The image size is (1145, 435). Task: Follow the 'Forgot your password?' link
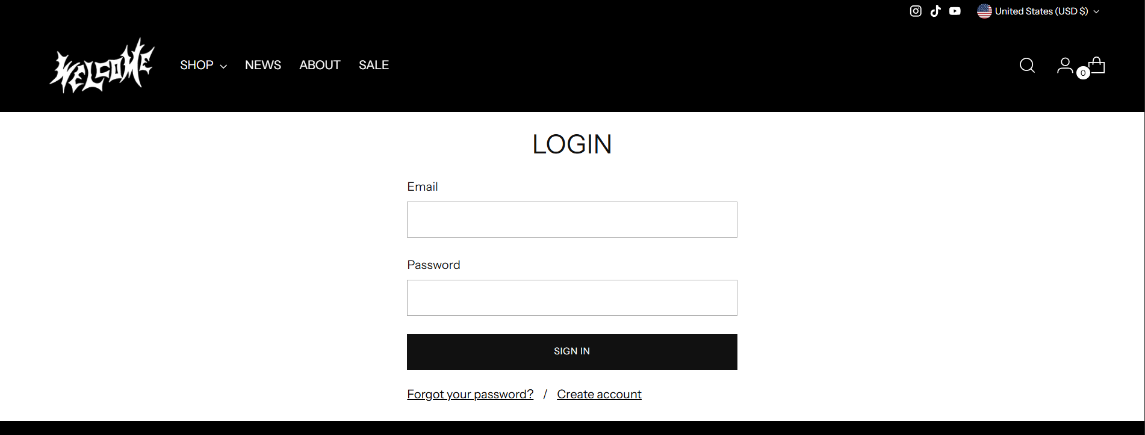pyautogui.click(x=470, y=394)
